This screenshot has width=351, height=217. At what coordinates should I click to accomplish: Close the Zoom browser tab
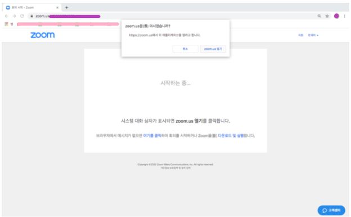(x=57, y=8)
